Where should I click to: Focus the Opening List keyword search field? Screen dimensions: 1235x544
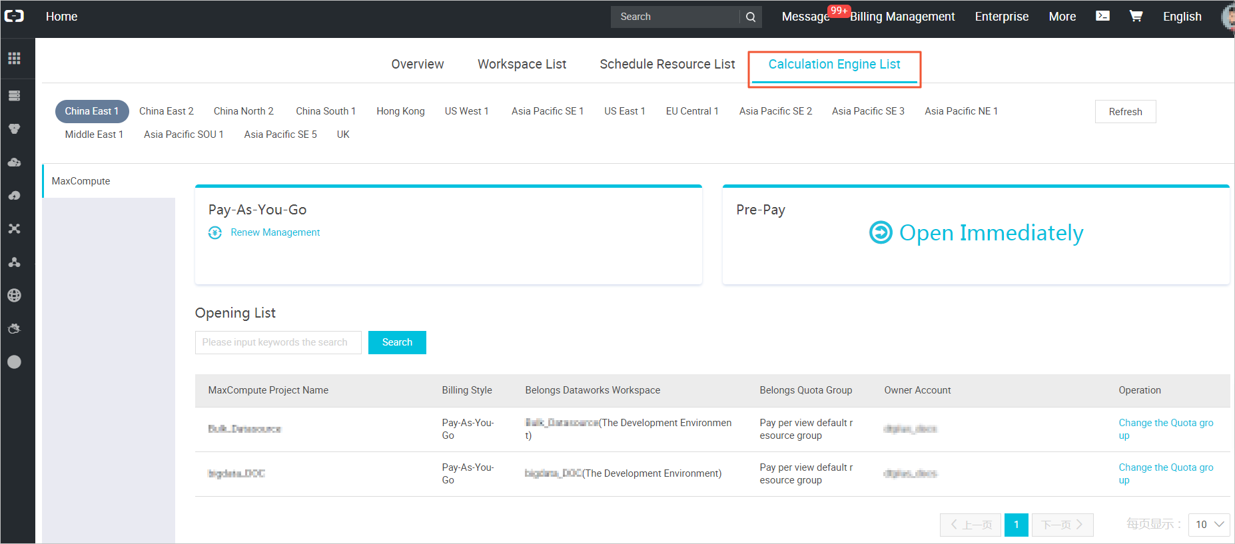[x=278, y=342]
